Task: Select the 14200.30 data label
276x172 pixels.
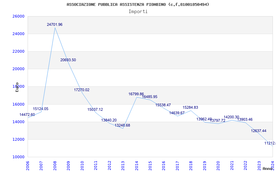Action: [x=231, y=117]
